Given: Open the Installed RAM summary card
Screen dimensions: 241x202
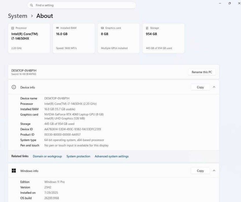Looking at the screenshot, I should pos(74,38).
